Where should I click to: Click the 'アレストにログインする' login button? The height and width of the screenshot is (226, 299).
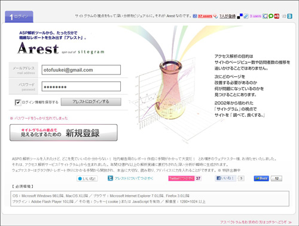[91, 102]
